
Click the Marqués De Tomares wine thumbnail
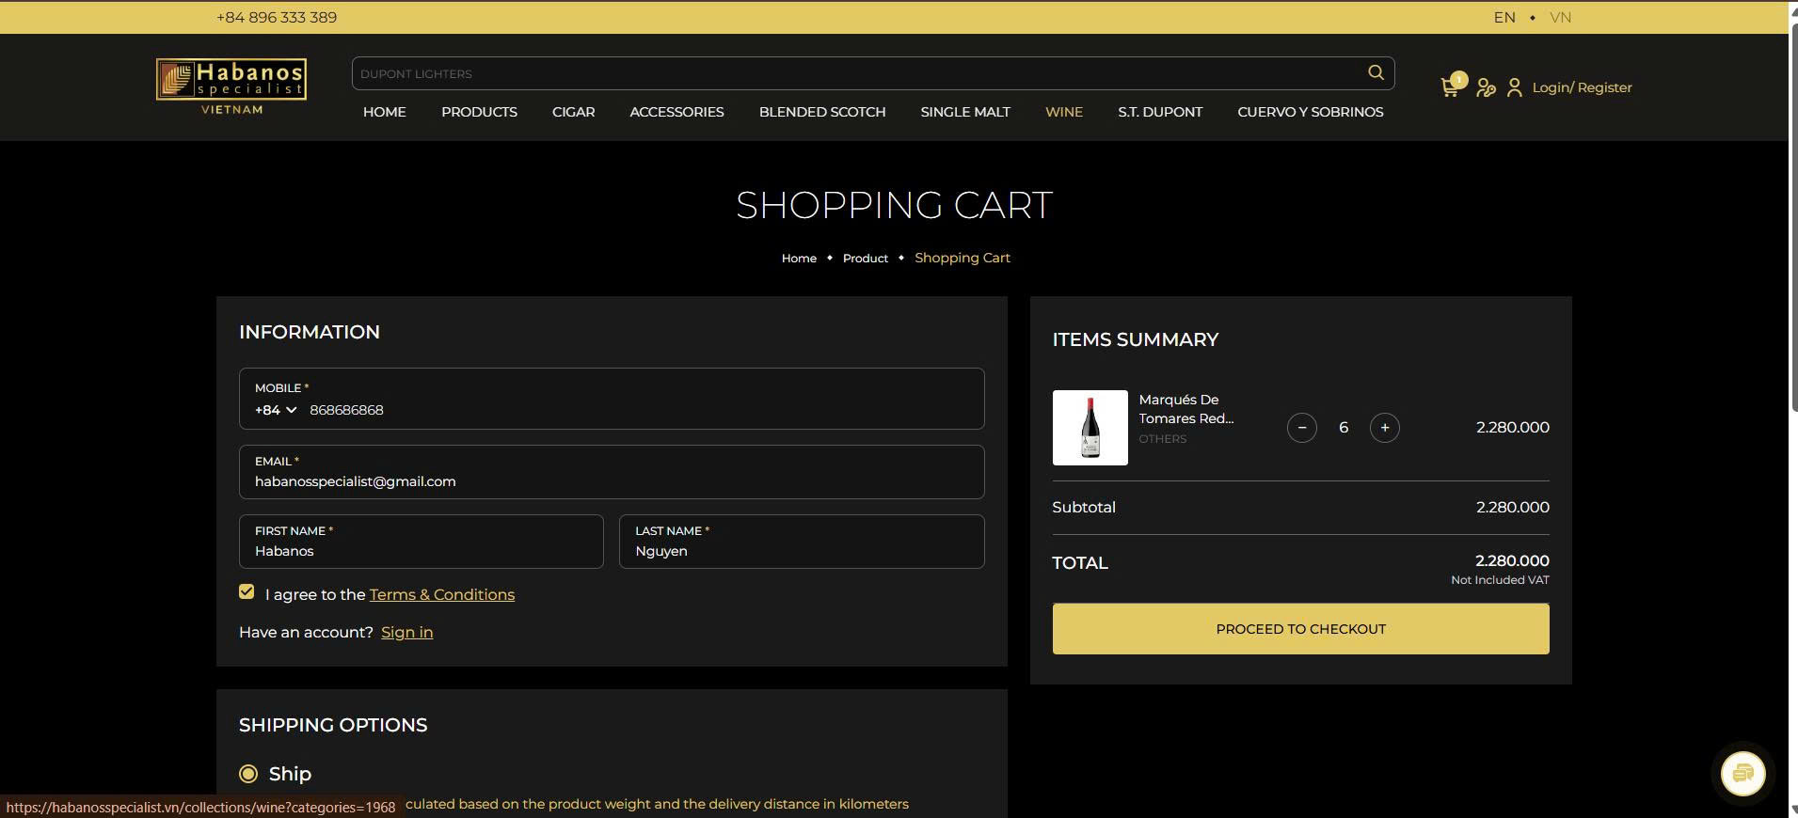[1090, 428]
